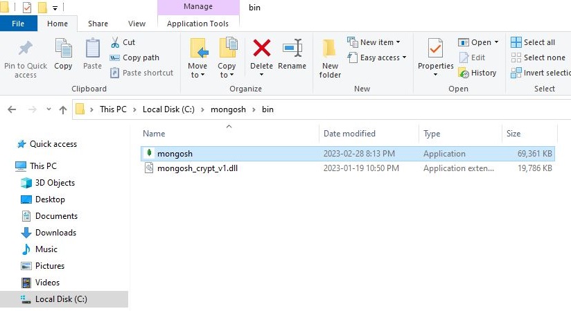Viewport: 571px width, 311px height.
Task: Expand the Open button dropdown arrow
Action: click(496, 42)
